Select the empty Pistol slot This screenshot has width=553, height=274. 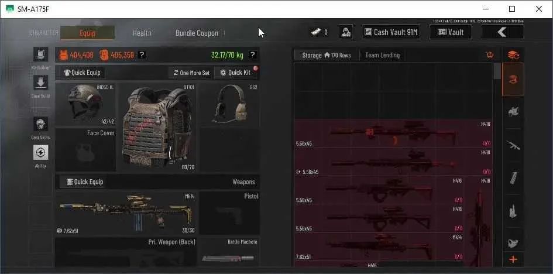tap(229, 213)
